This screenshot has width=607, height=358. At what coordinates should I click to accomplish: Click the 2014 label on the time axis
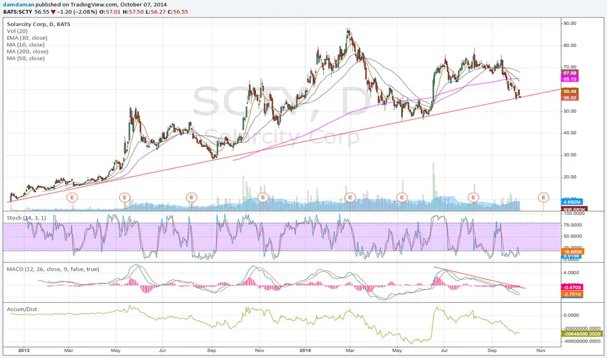(305, 350)
